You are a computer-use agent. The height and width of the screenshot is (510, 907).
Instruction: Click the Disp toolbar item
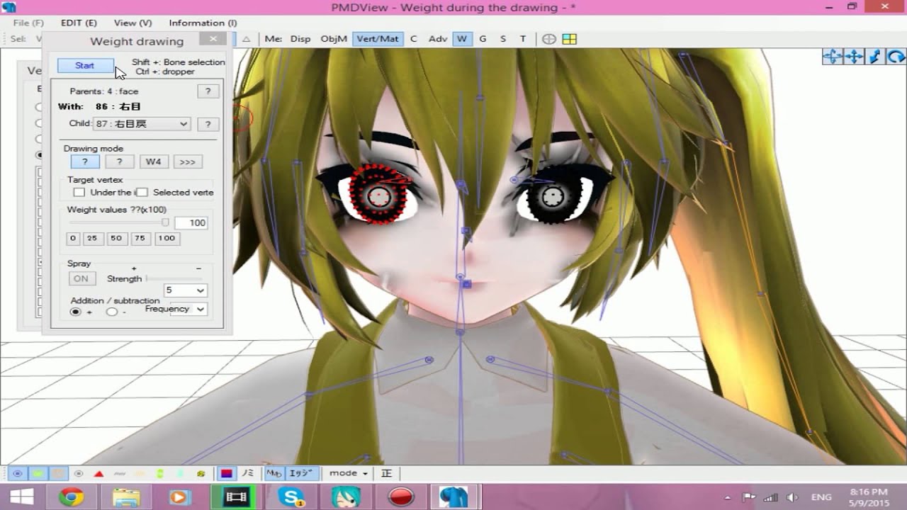(300, 39)
